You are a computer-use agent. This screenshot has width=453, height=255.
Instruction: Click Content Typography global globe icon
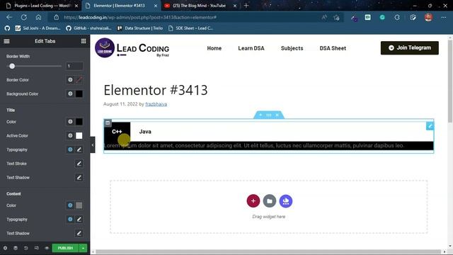coord(70,219)
